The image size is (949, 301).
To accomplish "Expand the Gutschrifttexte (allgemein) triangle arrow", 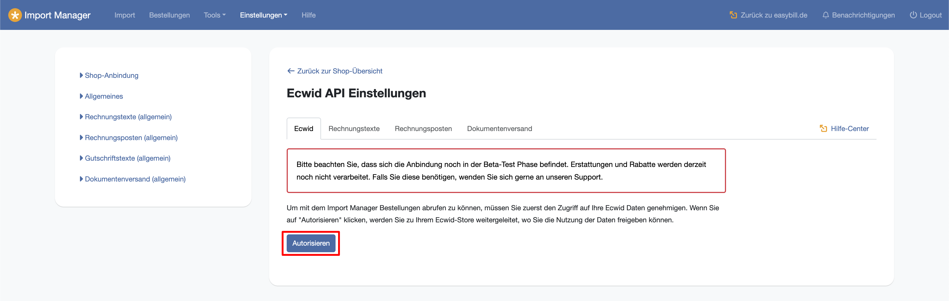I will point(81,158).
